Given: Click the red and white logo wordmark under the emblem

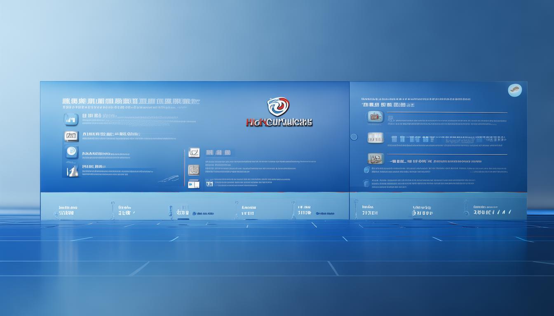Looking at the screenshot, I should pyautogui.click(x=279, y=122).
